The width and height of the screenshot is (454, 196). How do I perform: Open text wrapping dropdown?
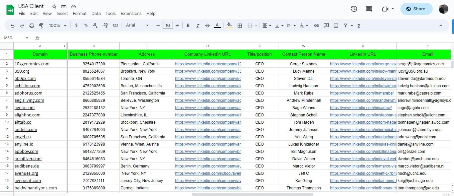click(x=291, y=26)
